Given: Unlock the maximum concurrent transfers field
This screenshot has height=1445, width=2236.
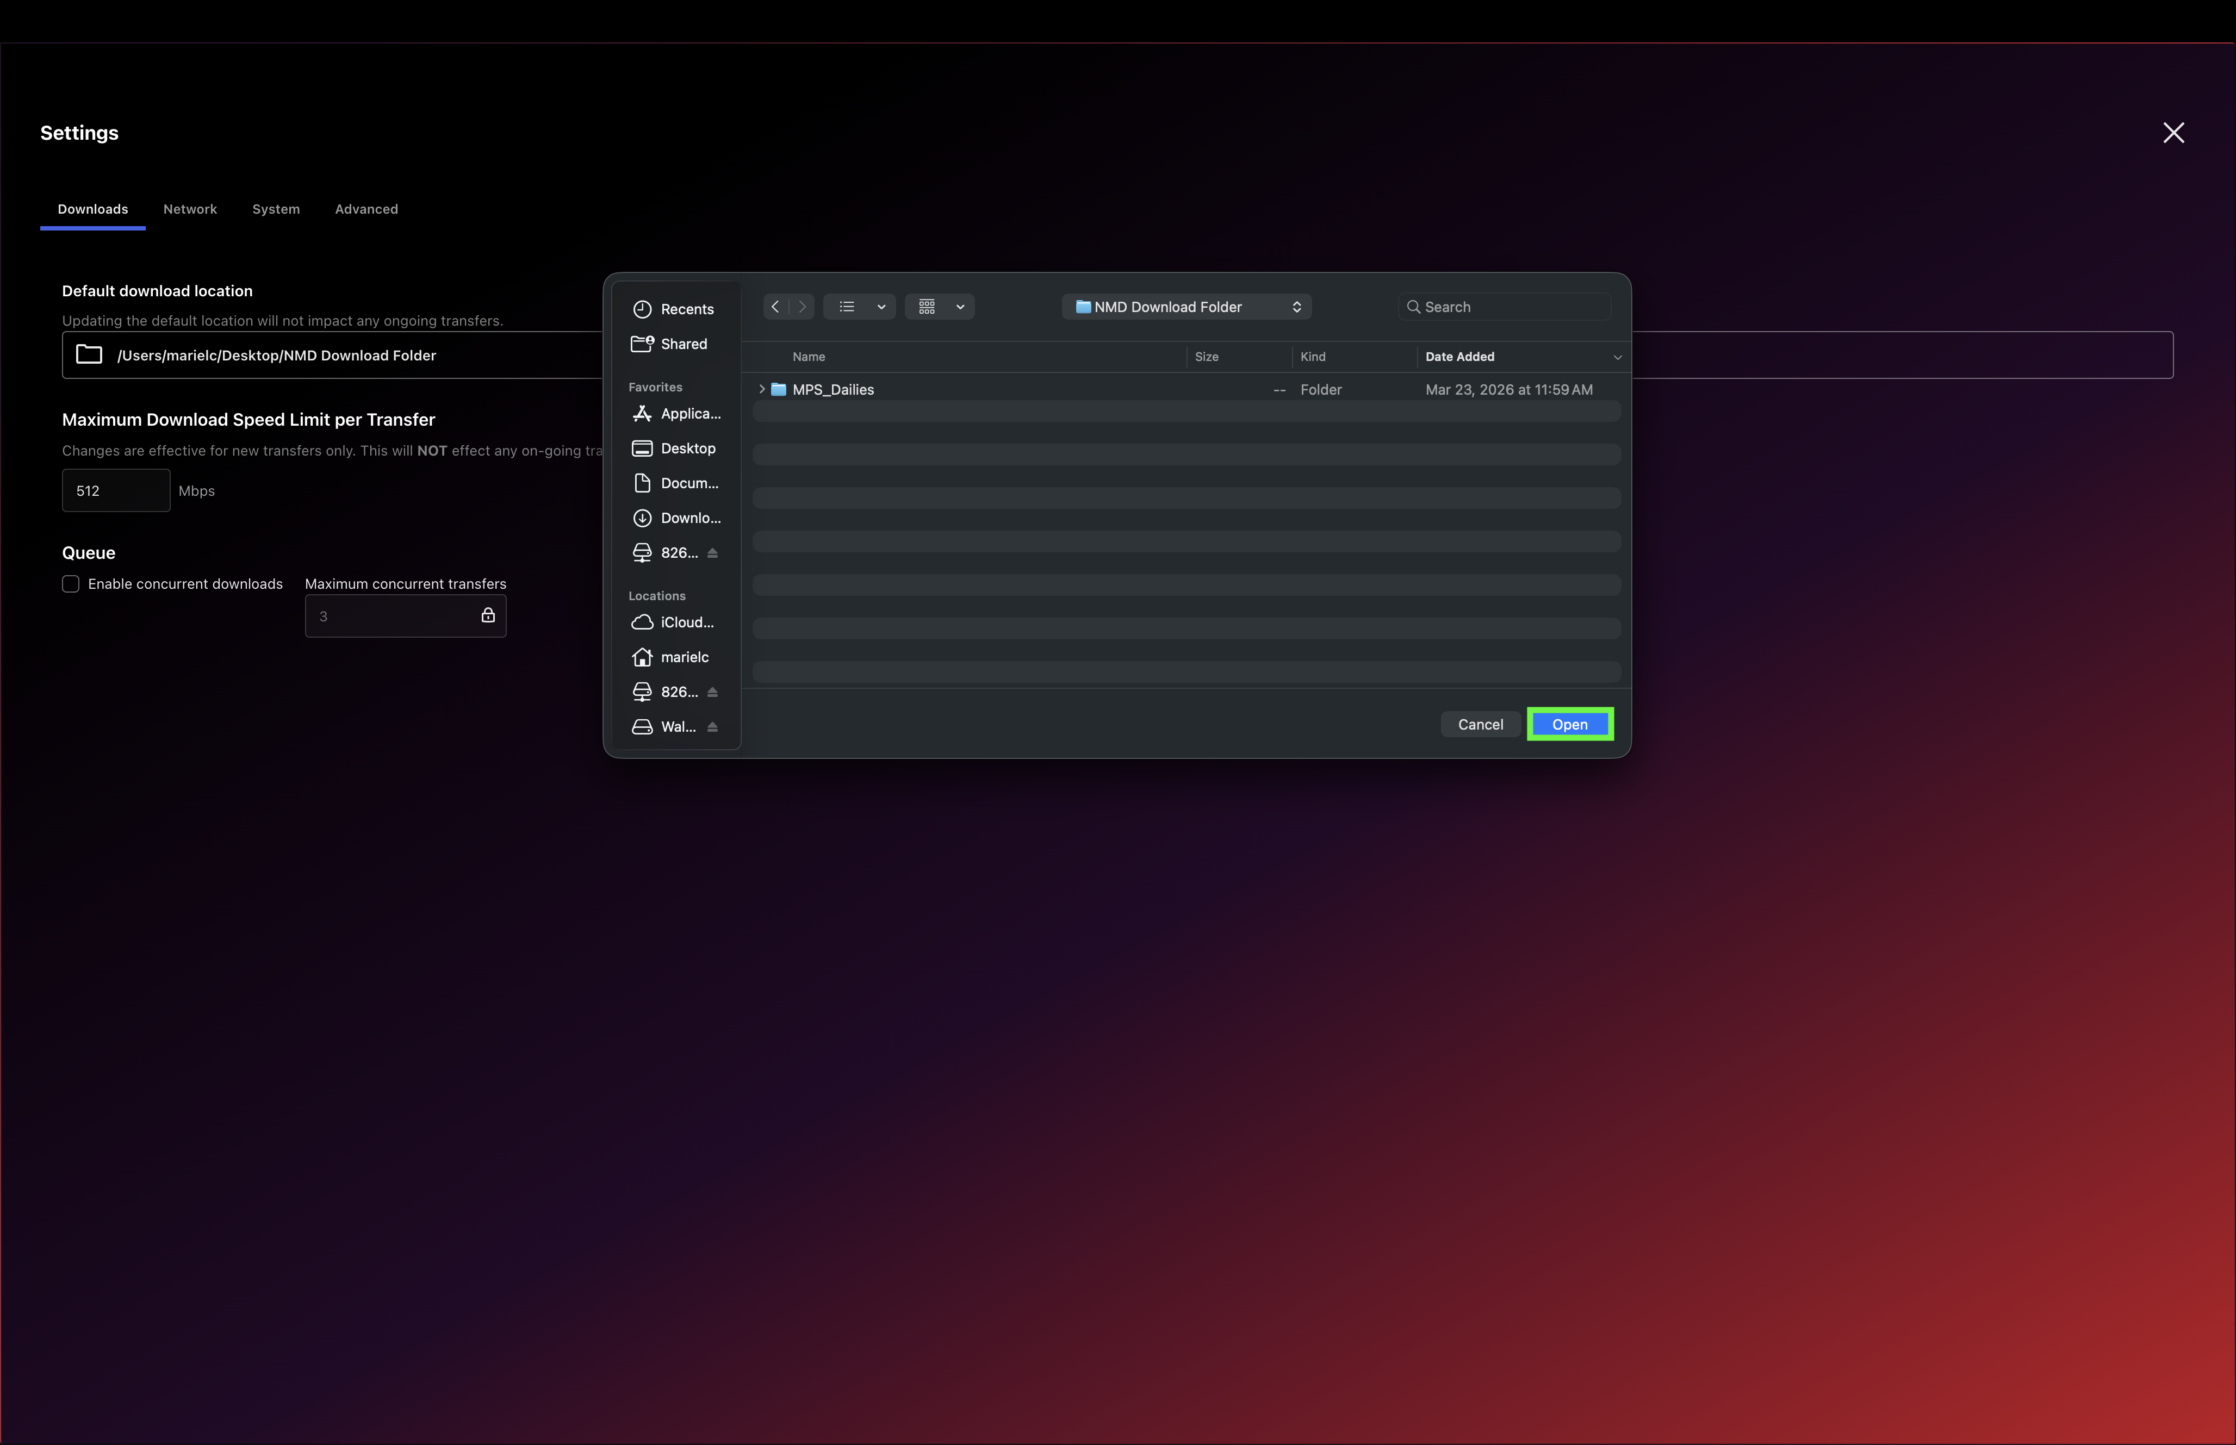Looking at the screenshot, I should [488, 615].
